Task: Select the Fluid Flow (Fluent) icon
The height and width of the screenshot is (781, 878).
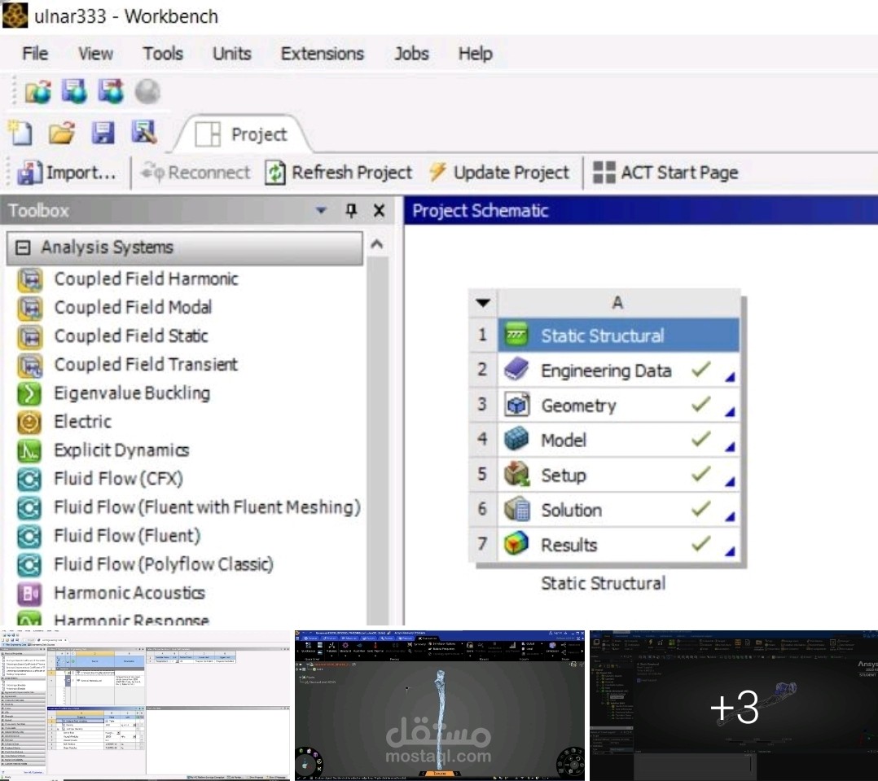Action: tap(29, 537)
